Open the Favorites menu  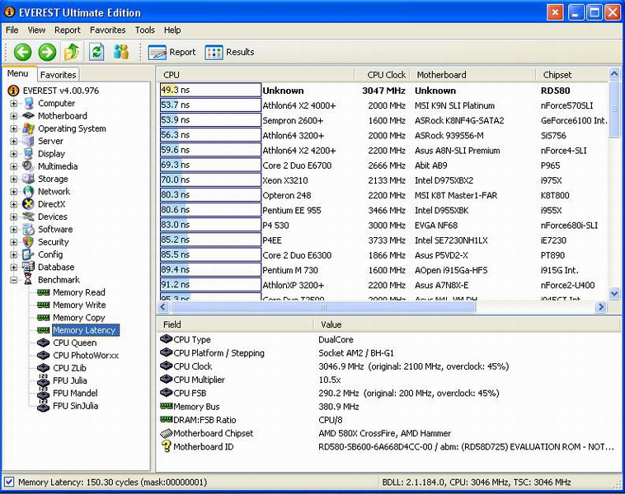coord(108,30)
